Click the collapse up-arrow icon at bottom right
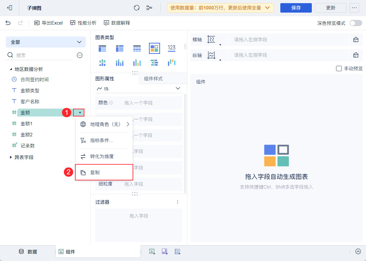Image resolution: width=366 pixels, height=261 pixels. click(x=358, y=252)
